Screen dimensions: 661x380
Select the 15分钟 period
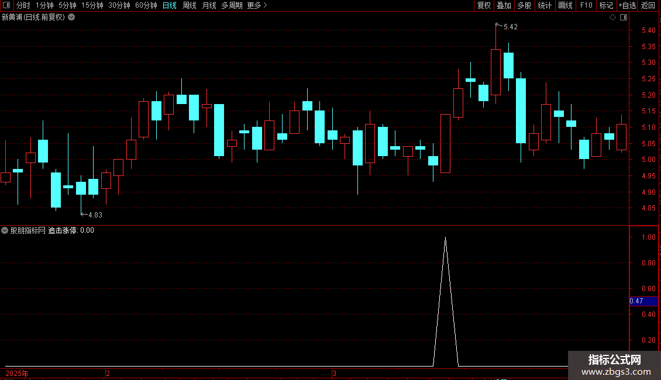(x=92, y=5)
